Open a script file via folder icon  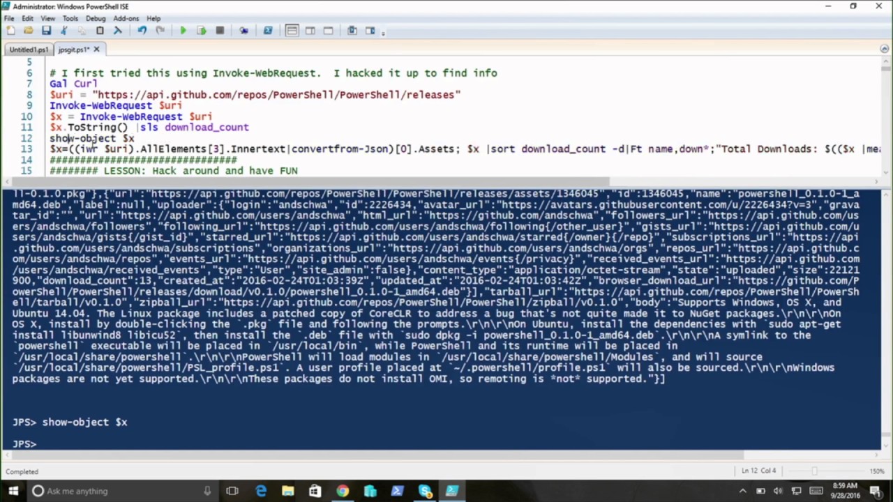click(28, 31)
